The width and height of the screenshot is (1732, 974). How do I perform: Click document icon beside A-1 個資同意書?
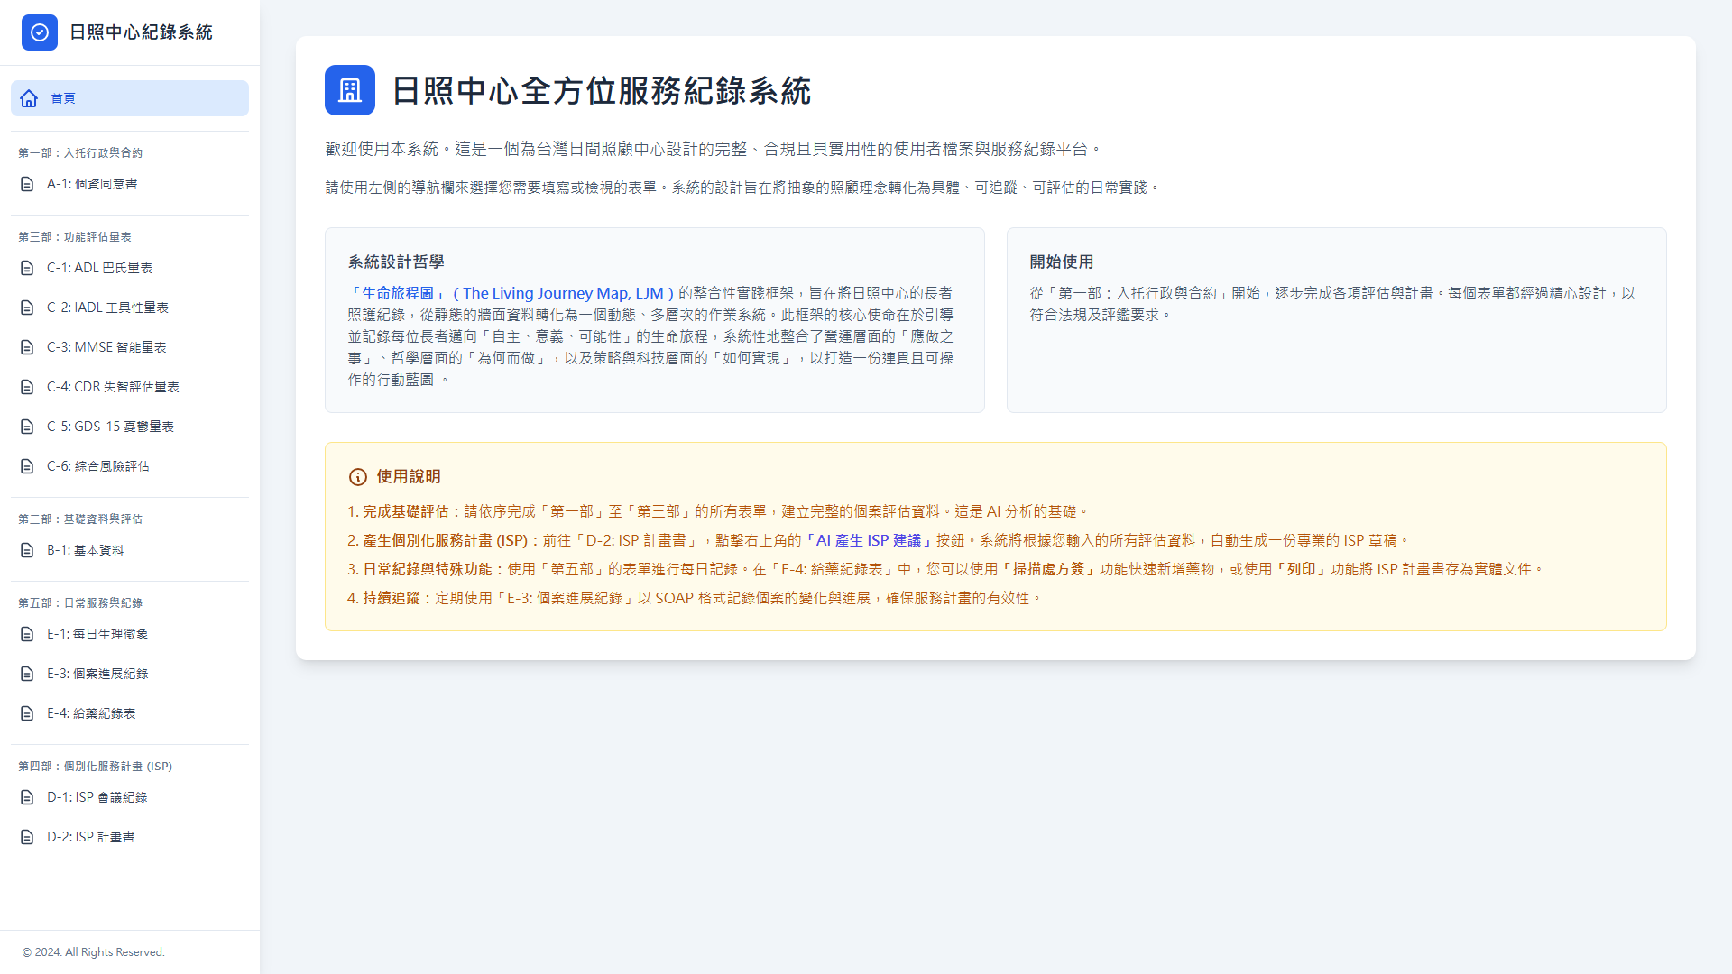coord(27,184)
